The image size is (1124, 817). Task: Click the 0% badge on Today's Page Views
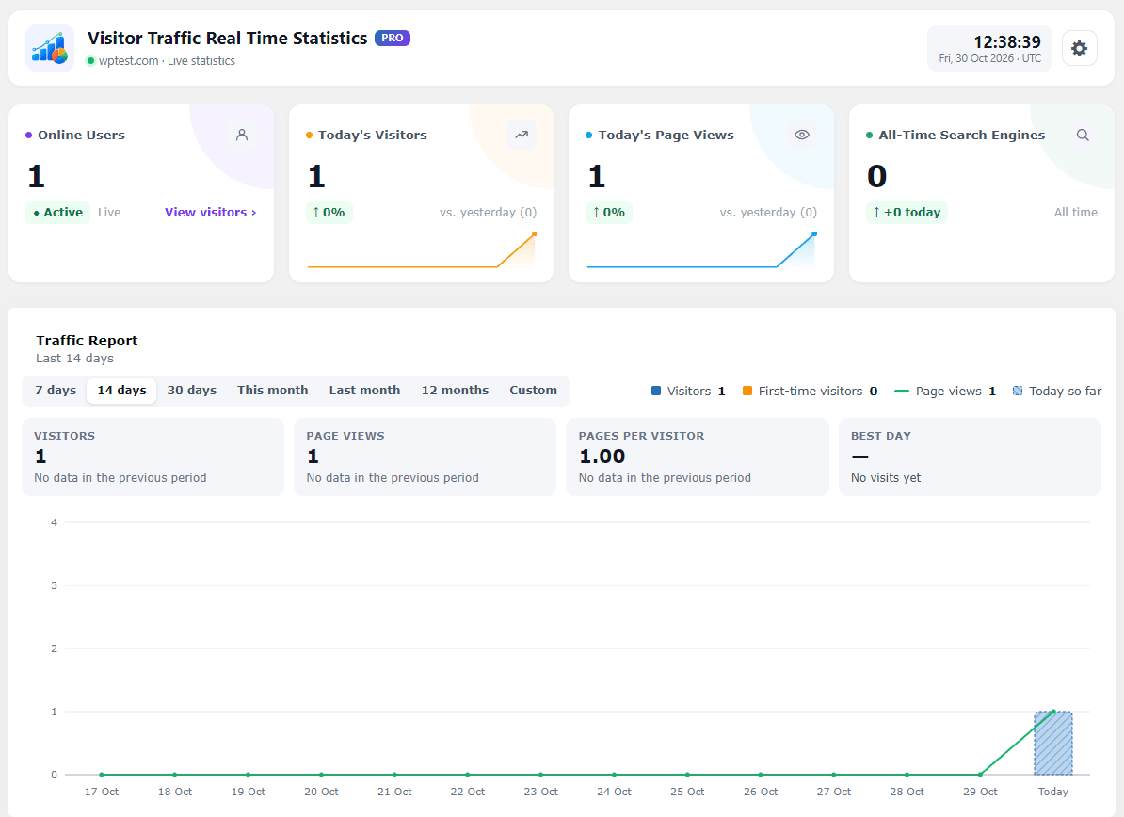click(x=608, y=212)
